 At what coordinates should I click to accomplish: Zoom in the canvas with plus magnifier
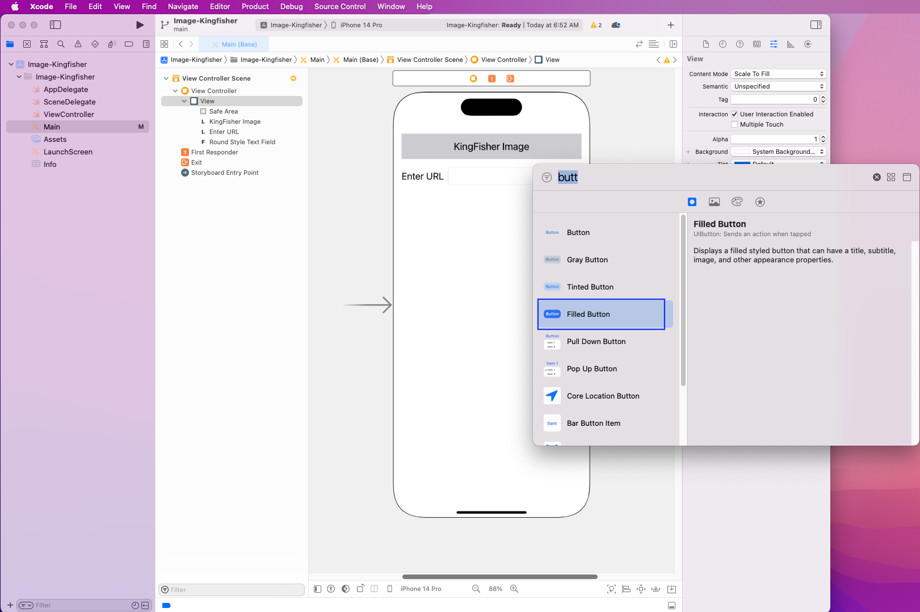tap(514, 589)
